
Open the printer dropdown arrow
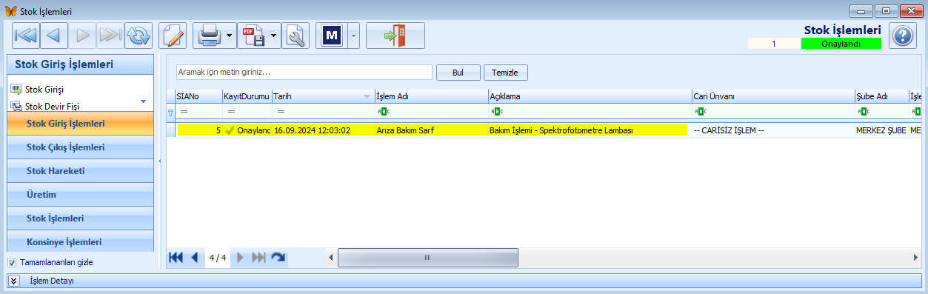(230, 35)
